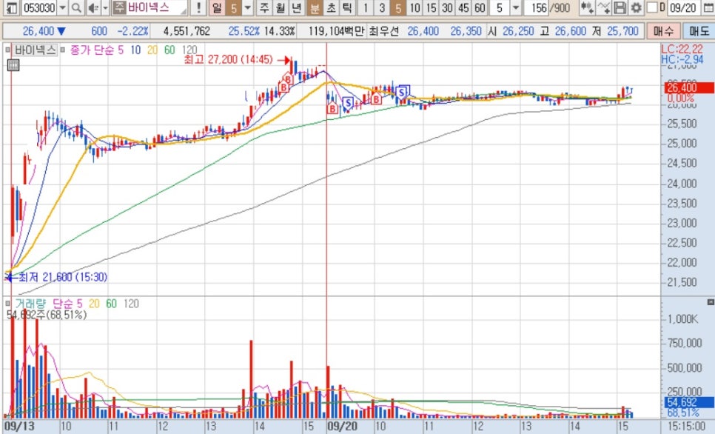Select the highlighted 5 minute interval button
This screenshot has width=715, height=434.
(x=398, y=7)
